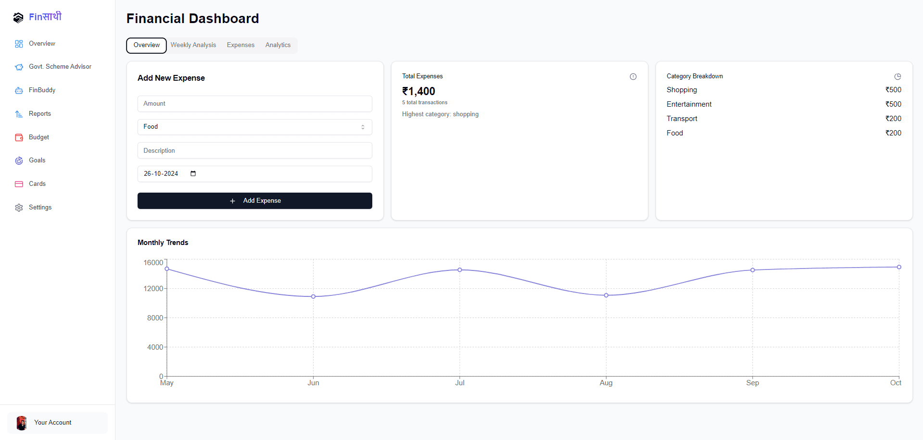Click the Cards credit card icon
The height and width of the screenshot is (440, 923).
(19, 184)
